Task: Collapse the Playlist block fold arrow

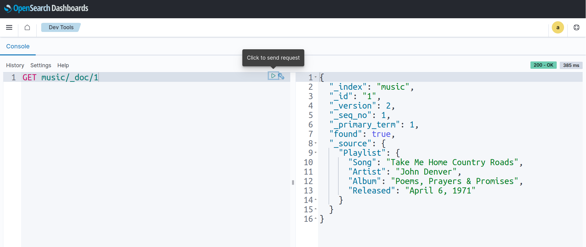Action: tap(316, 153)
